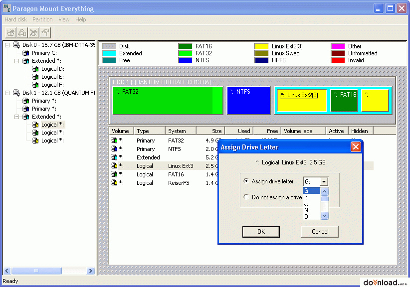Screen dimensions: 410x287
Task: Click the volume icon of the ReiserFS row
Action: (114, 182)
